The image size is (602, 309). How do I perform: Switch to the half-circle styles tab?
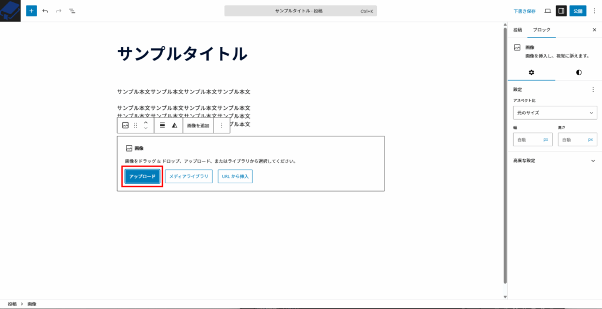click(x=578, y=72)
